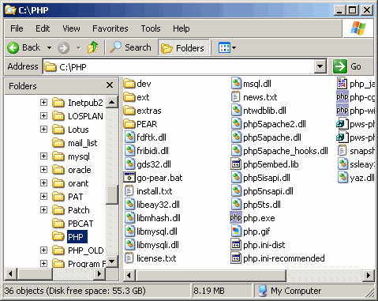Screen dimensions: 378x301
Task: Click libmhash.dll file name
Action: [x=159, y=218]
